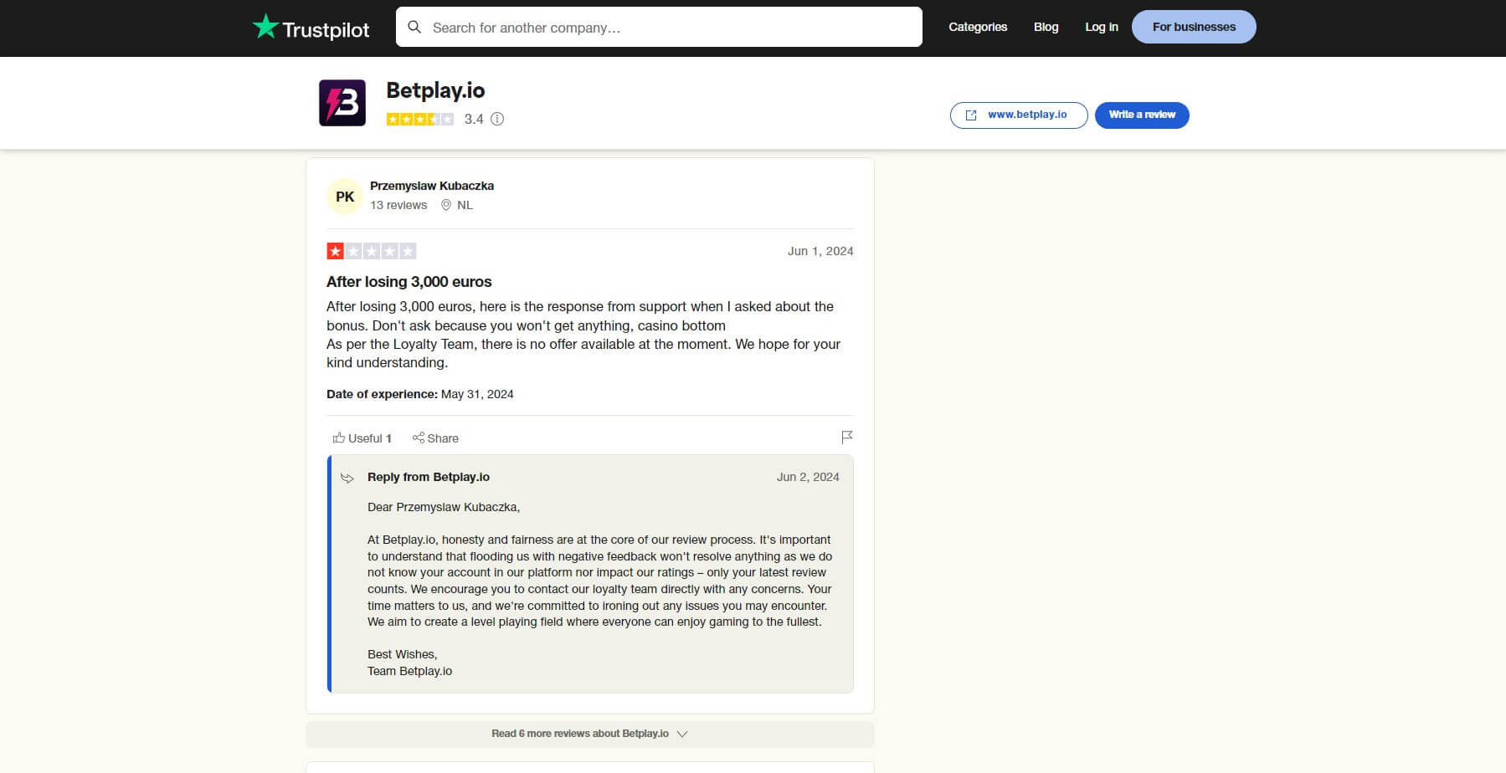Open the www.betplay.io link
1506x773 pixels.
(1027, 115)
